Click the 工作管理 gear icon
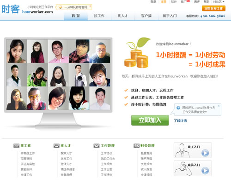The height and width of the screenshot is (184, 231). [97, 146]
